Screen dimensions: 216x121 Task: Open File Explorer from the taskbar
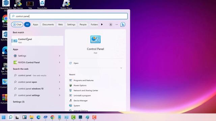pyautogui.click(x=31, y=117)
